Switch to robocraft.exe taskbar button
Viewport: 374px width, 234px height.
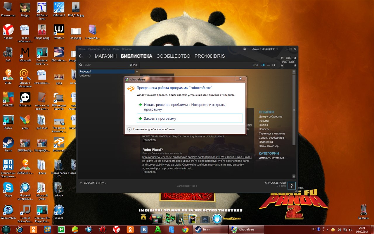(246, 230)
